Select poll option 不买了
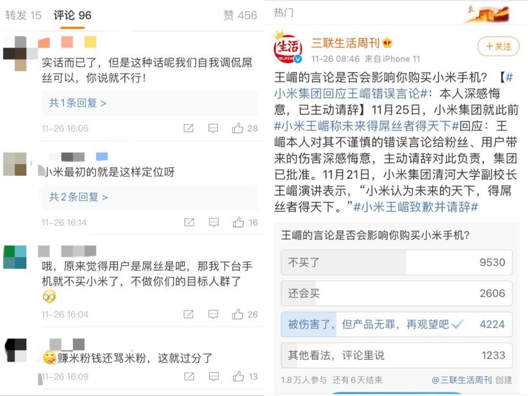The image size is (528, 396). click(x=396, y=262)
